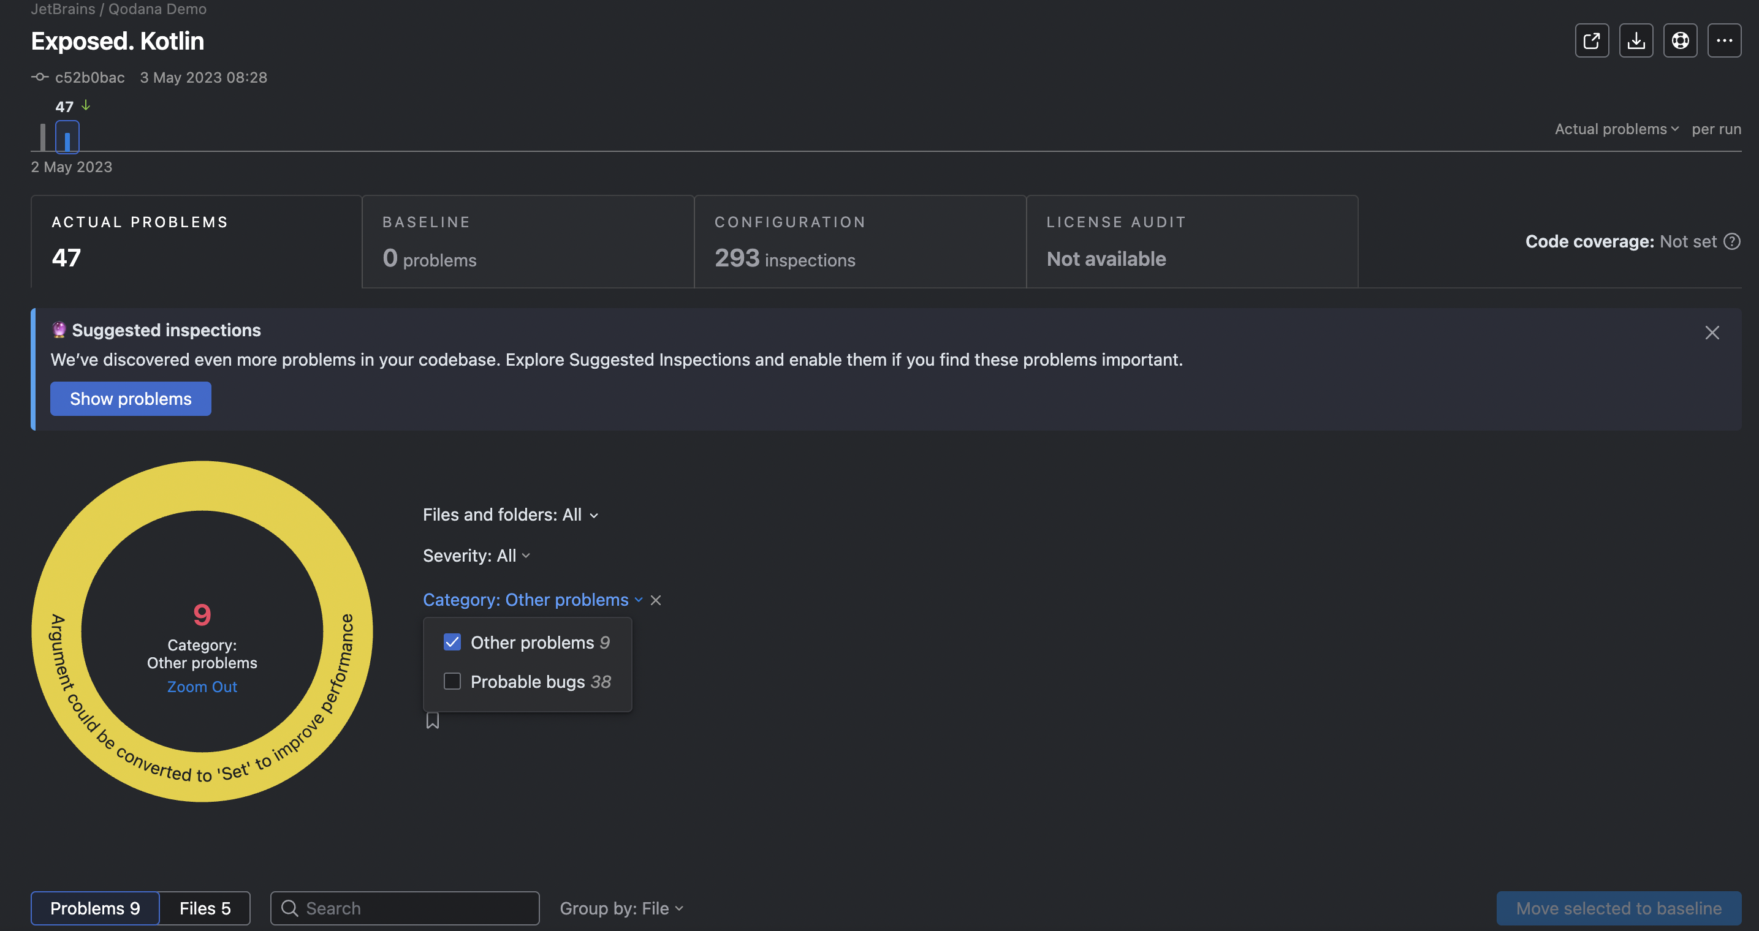Select the highlighted bar in the problems histogram
This screenshot has width=1759, height=931.
pos(67,137)
